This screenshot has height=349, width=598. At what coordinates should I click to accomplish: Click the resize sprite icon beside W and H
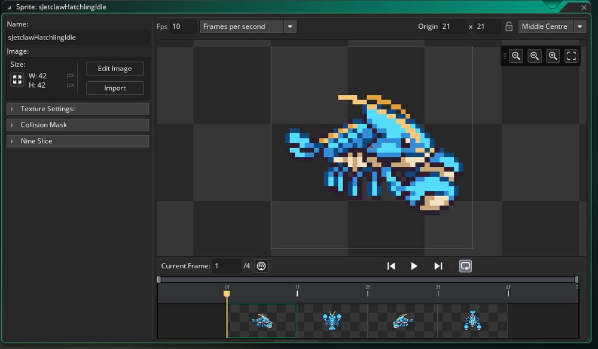point(17,79)
